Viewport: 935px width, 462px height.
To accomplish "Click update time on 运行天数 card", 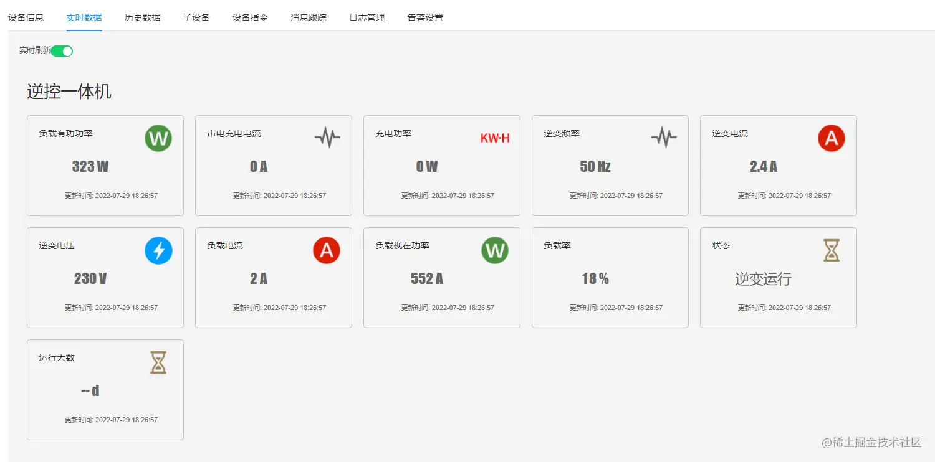I will (x=111, y=420).
